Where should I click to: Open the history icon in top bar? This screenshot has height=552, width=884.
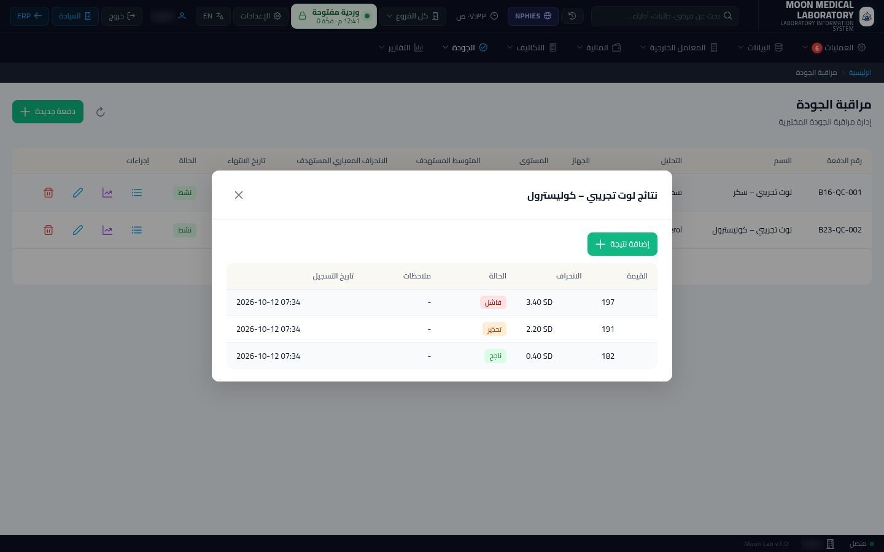[572, 16]
